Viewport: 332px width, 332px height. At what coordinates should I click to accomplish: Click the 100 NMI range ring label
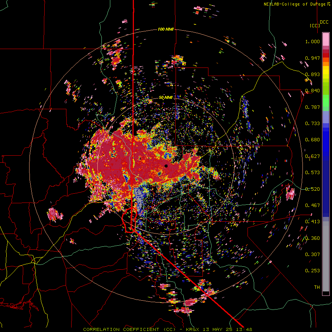click(x=166, y=29)
